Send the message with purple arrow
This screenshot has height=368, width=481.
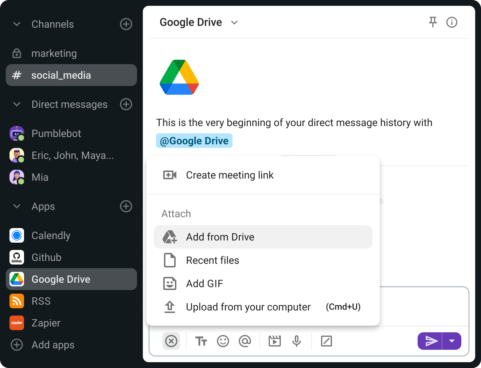(x=430, y=341)
